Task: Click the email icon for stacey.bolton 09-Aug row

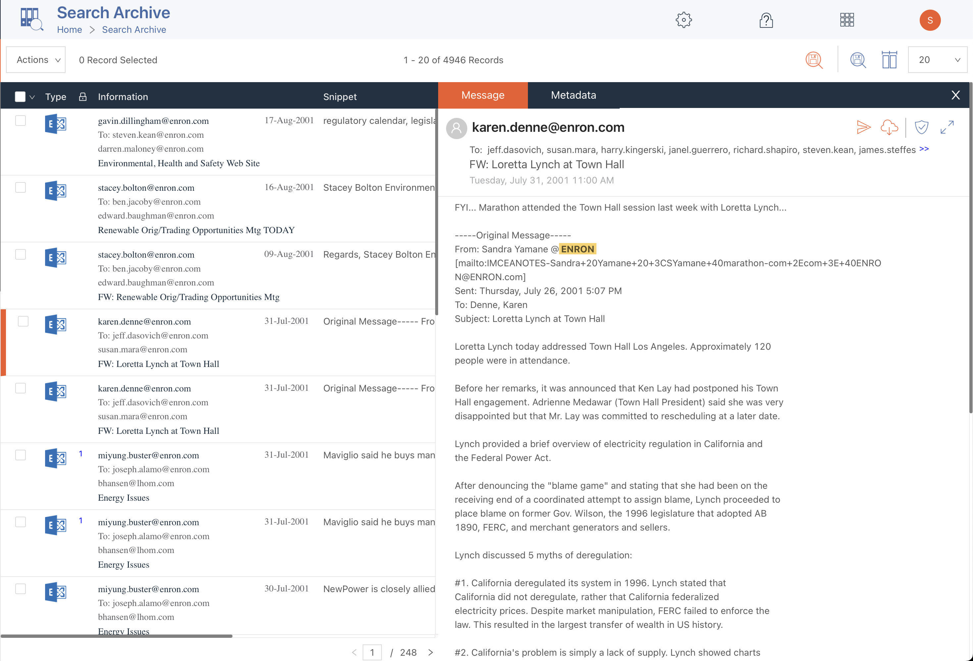Action: 56,258
